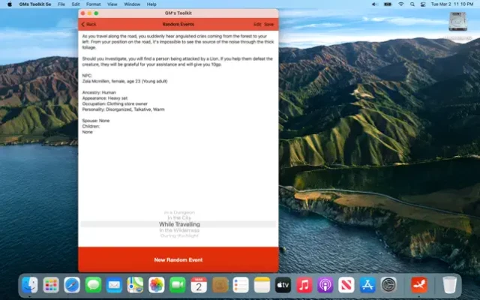The height and width of the screenshot is (300, 480).
Task: Open the Format menu
Action: (x=91, y=4)
